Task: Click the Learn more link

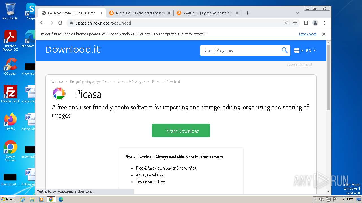Action: tap(308, 34)
